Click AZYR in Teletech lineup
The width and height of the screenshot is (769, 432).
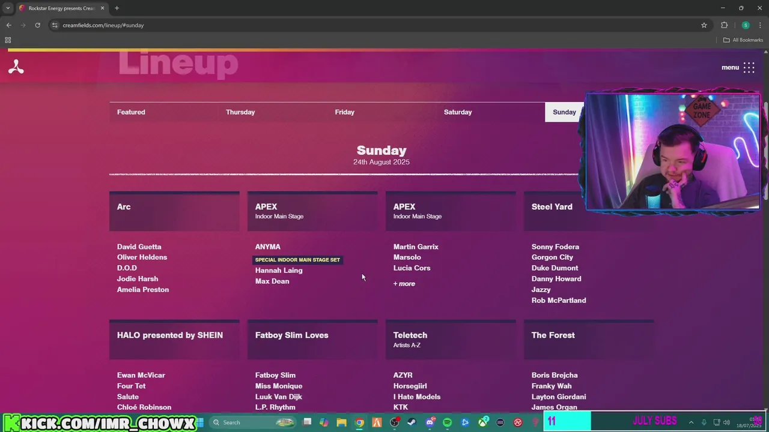(403, 375)
